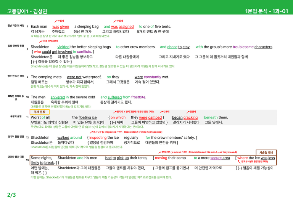Click the purple word "constantly"
The image size is (293, 207).
(x=152, y=77)
